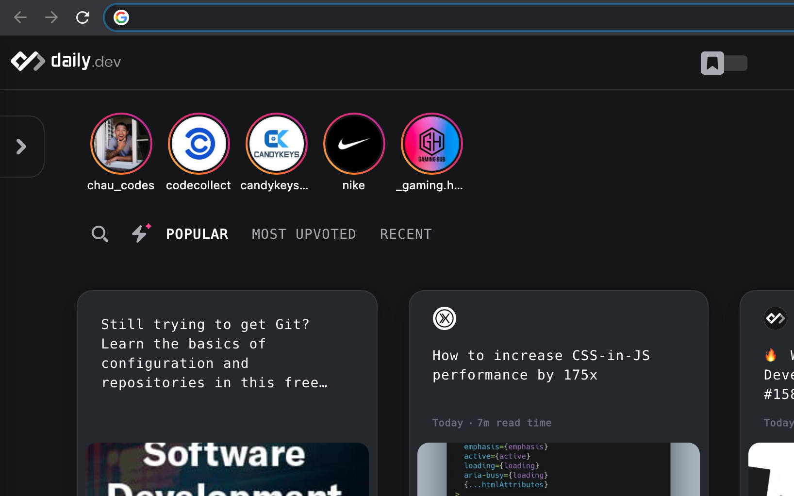The height and width of the screenshot is (496, 794).
Task: Open _gaming.h... story avatar
Action: [432, 144]
